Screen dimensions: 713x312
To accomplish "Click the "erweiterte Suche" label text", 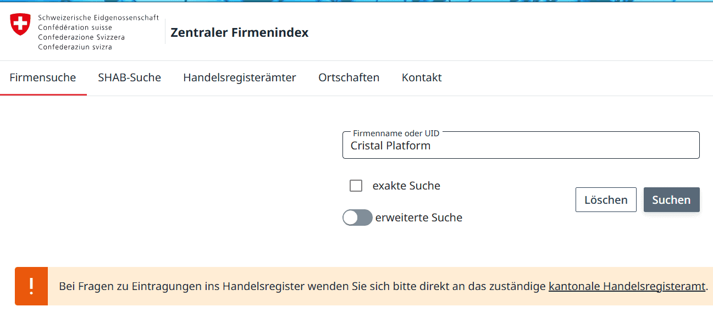I will click(x=419, y=218).
